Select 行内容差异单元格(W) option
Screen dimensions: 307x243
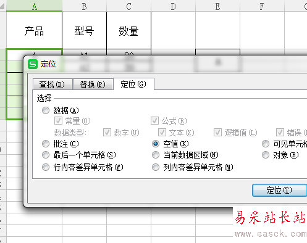[x=82, y=167]
